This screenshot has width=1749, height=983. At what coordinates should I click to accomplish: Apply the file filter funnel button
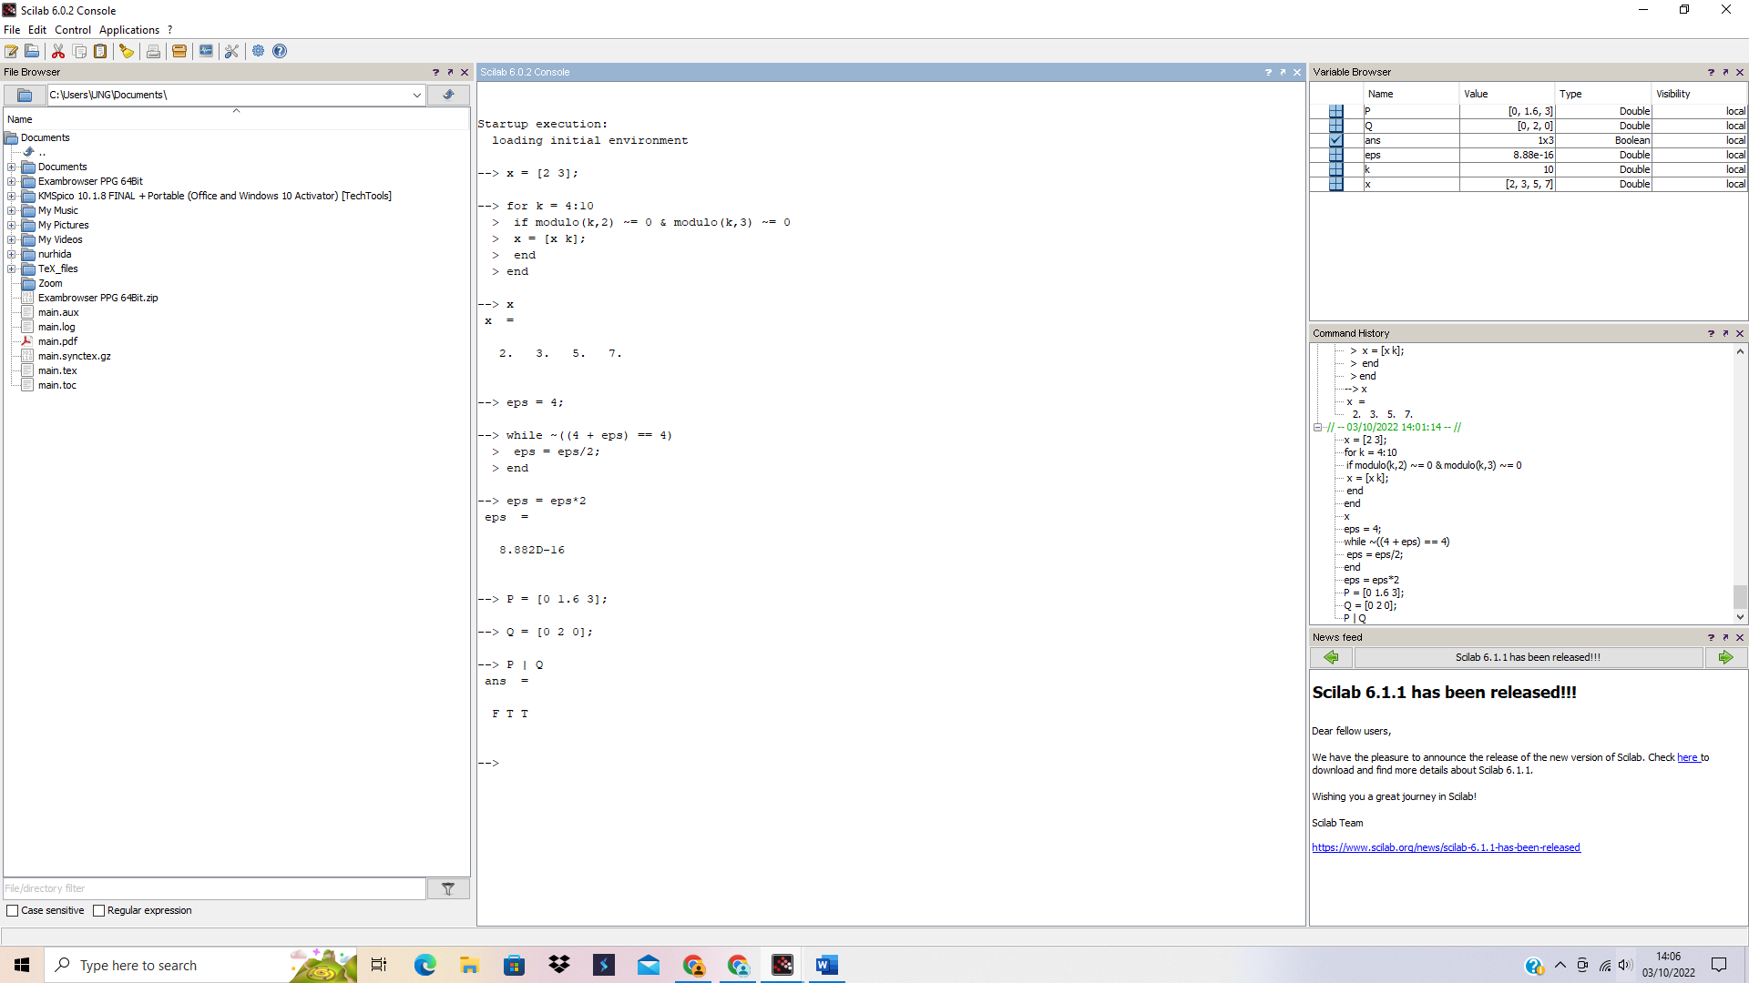click(x=448, y=888)
